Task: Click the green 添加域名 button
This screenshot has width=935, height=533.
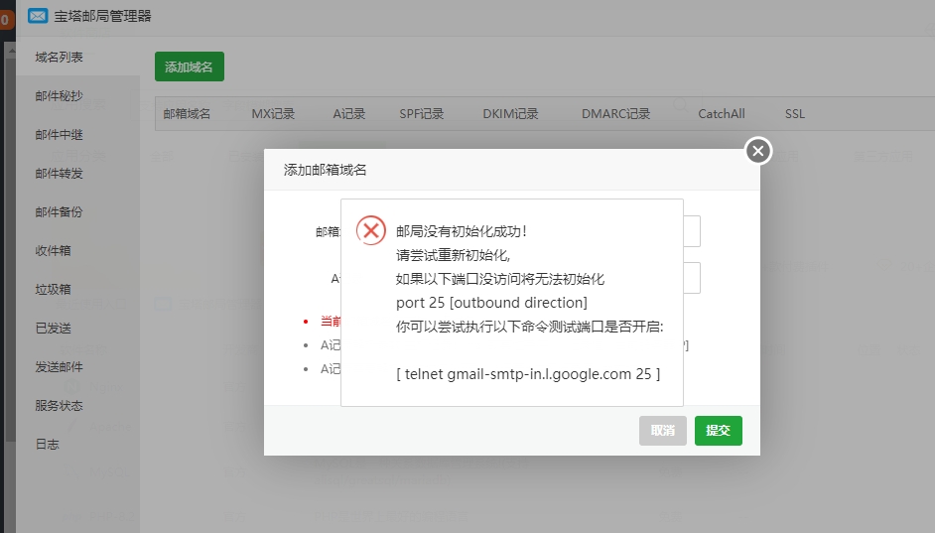Action: (189, 67)
